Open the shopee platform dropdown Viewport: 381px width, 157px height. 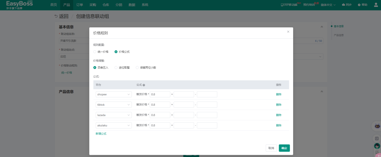114,94
